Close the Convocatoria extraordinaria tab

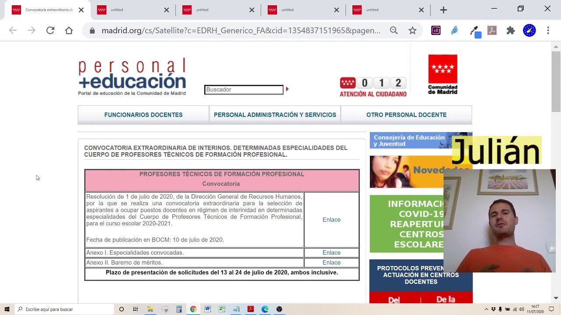click(x=81, y=10)
